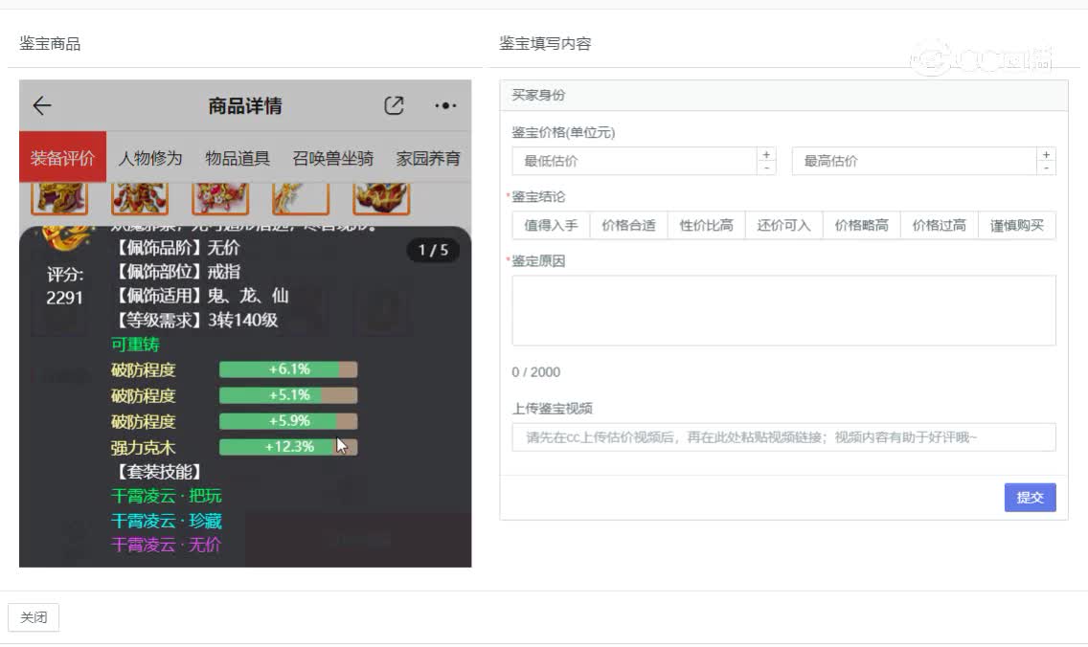Select the second equipment thumbnail
Screen dimensions: 1088x647
pos(140,198)
